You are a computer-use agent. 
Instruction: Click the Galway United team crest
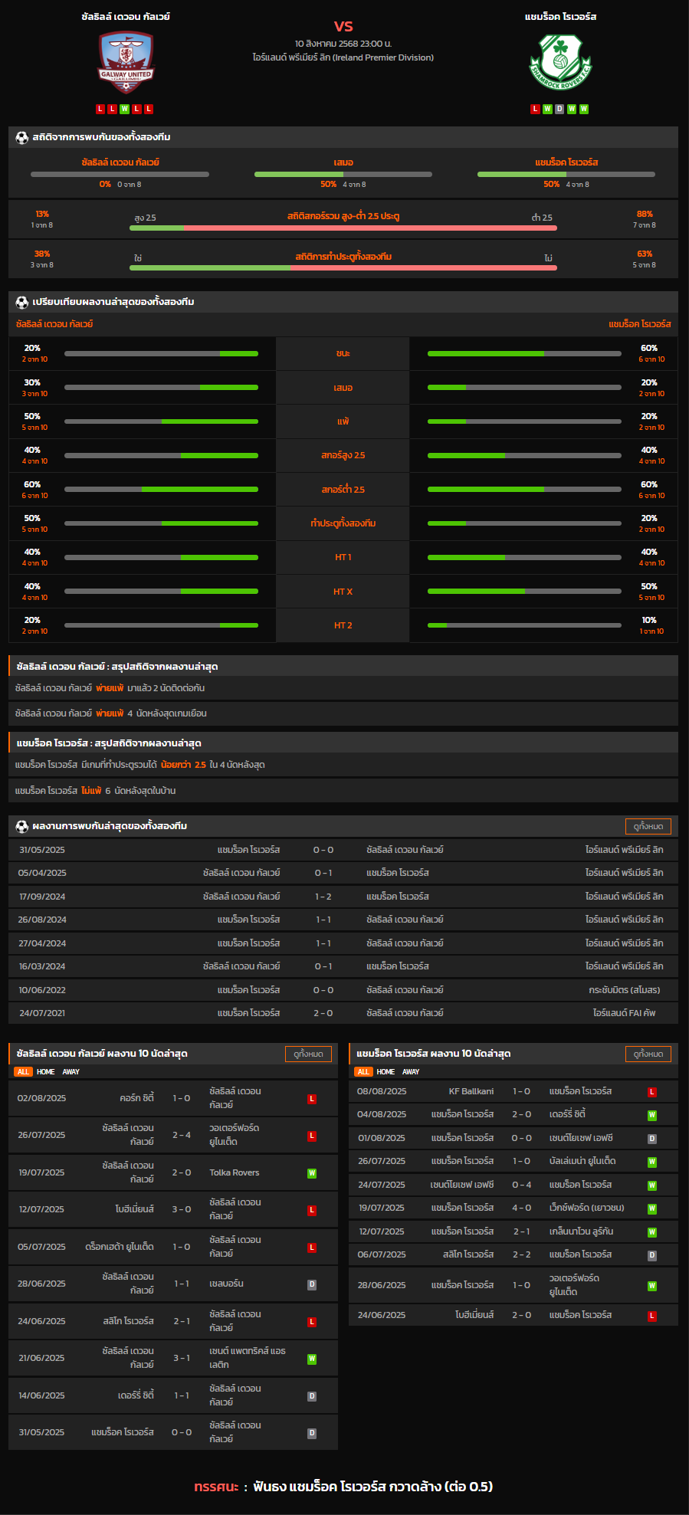(x=126, y=61)
